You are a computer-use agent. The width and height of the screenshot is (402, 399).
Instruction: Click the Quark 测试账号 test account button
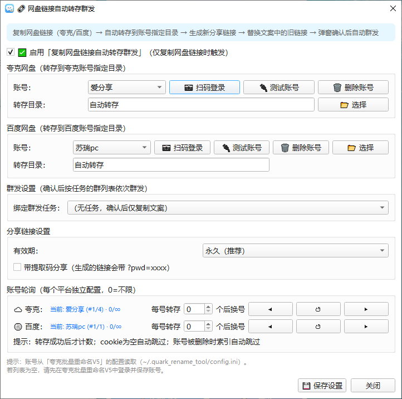[279, 87]
